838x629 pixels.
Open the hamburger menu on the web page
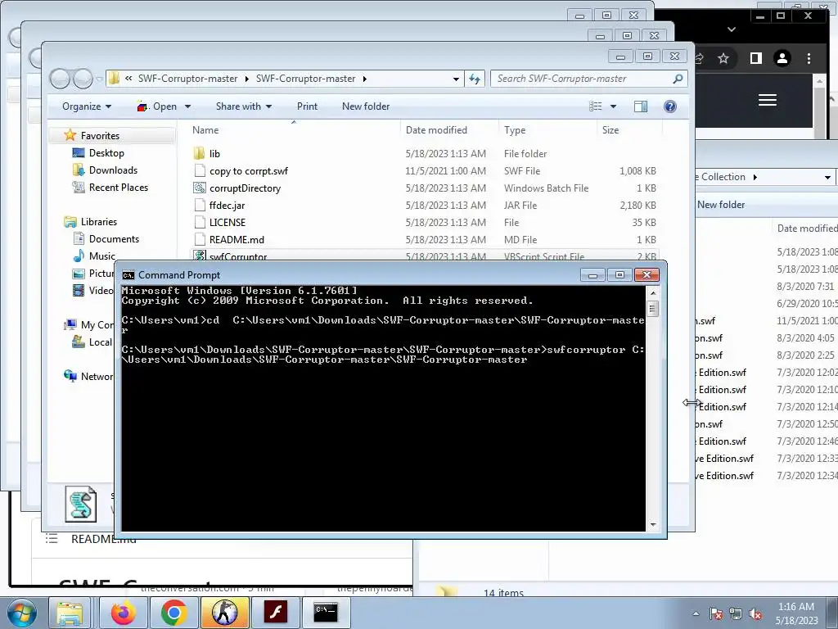coord(768,100)
